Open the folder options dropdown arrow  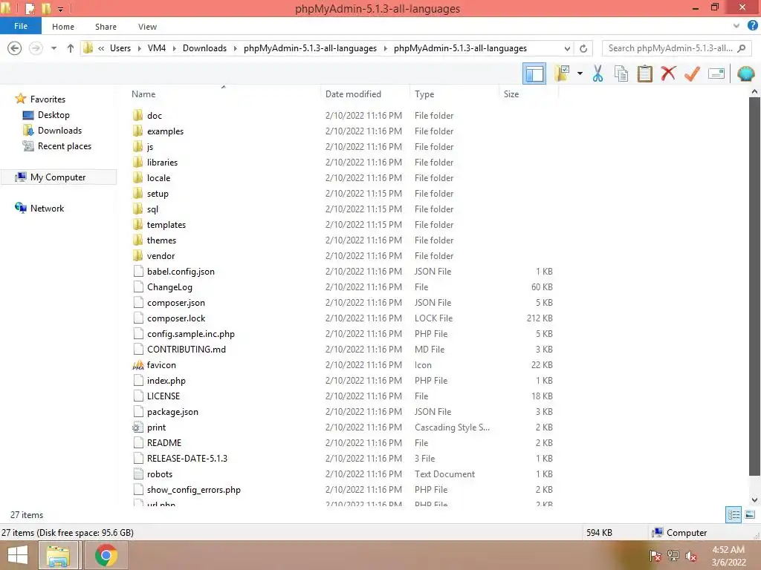[x=580, y=73]
